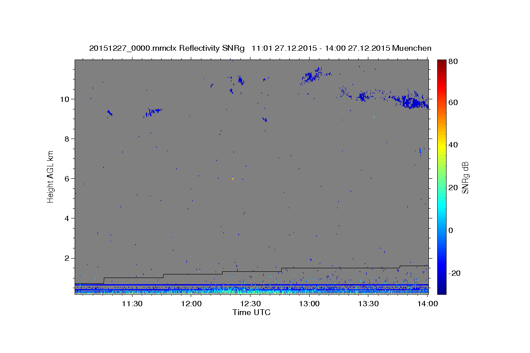Click the colorbar value -20
This screenshot has width=530, height=353.
455,273
